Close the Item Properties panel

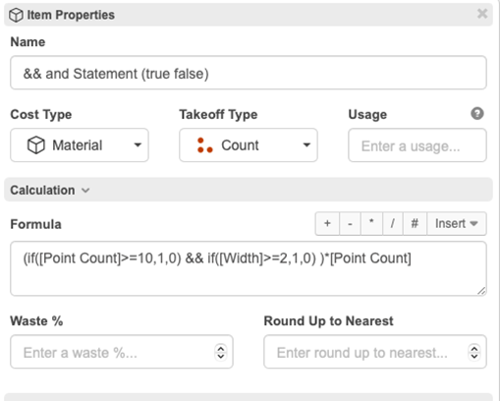point(482,14)
